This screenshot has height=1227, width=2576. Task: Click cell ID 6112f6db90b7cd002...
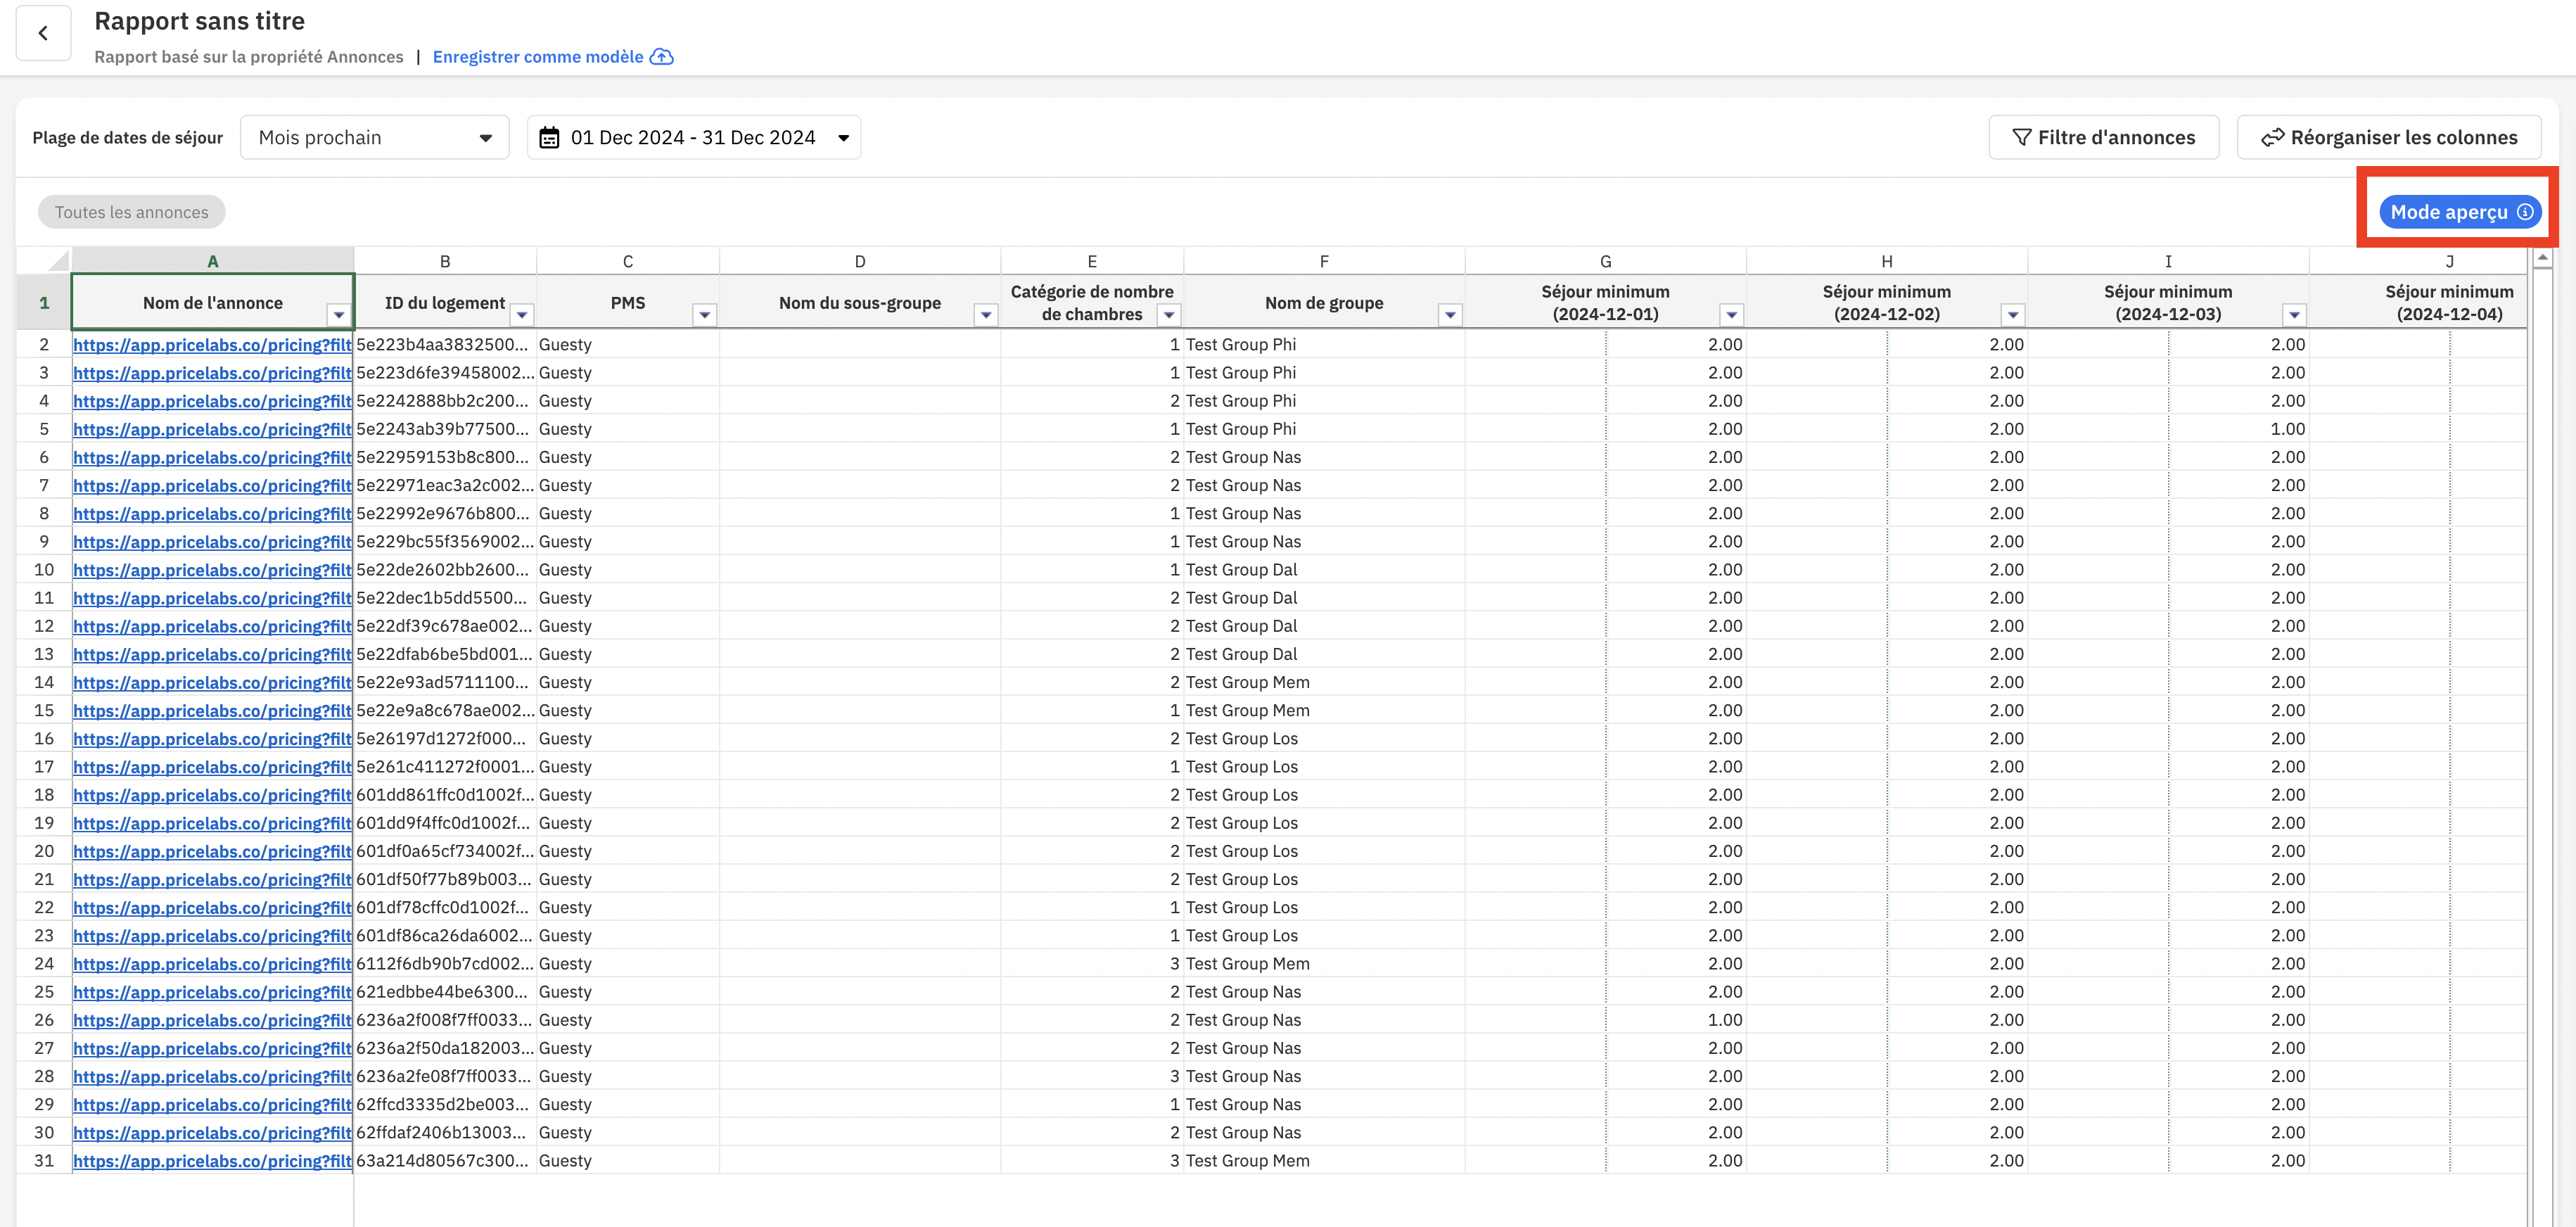445,964
